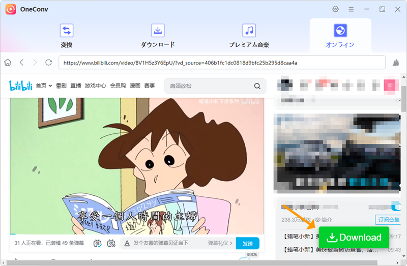
Task: Open danmaku settings icon
Action: [x=111, y=244]
